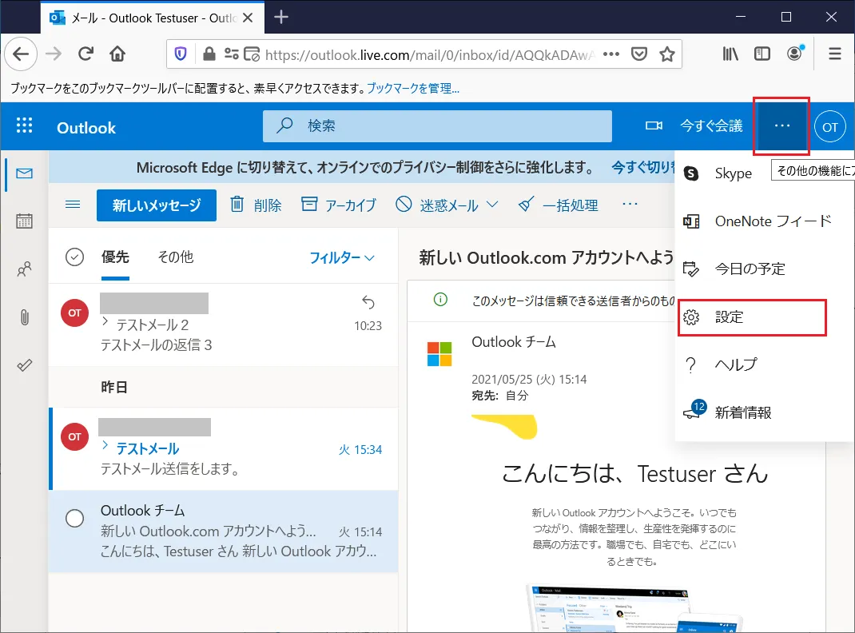This screenshot has width=855, height=633.
Task: Toggle Firefox sidebar icon
Action: click(762, 54)
